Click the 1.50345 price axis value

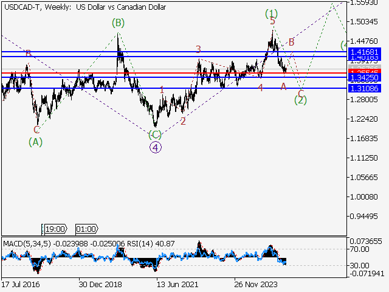pos(365,22)
